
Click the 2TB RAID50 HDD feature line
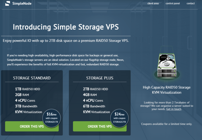click(95, 89)
